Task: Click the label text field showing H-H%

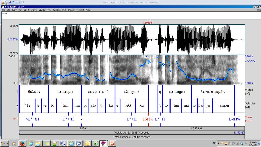Action: click(131, 16)
